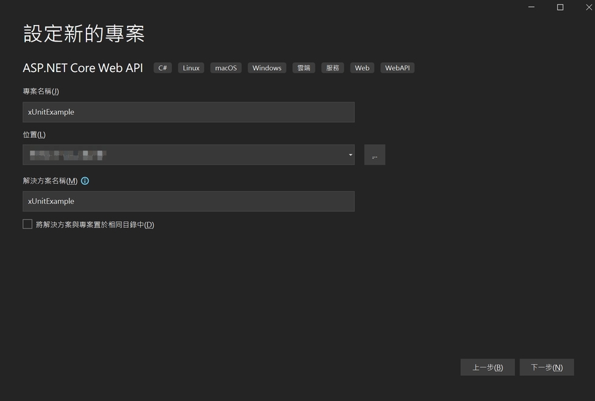Expand the location history combo box
The width and height of the screenshot is (595, 401).
pyautogui.click(x=350, y=155)
